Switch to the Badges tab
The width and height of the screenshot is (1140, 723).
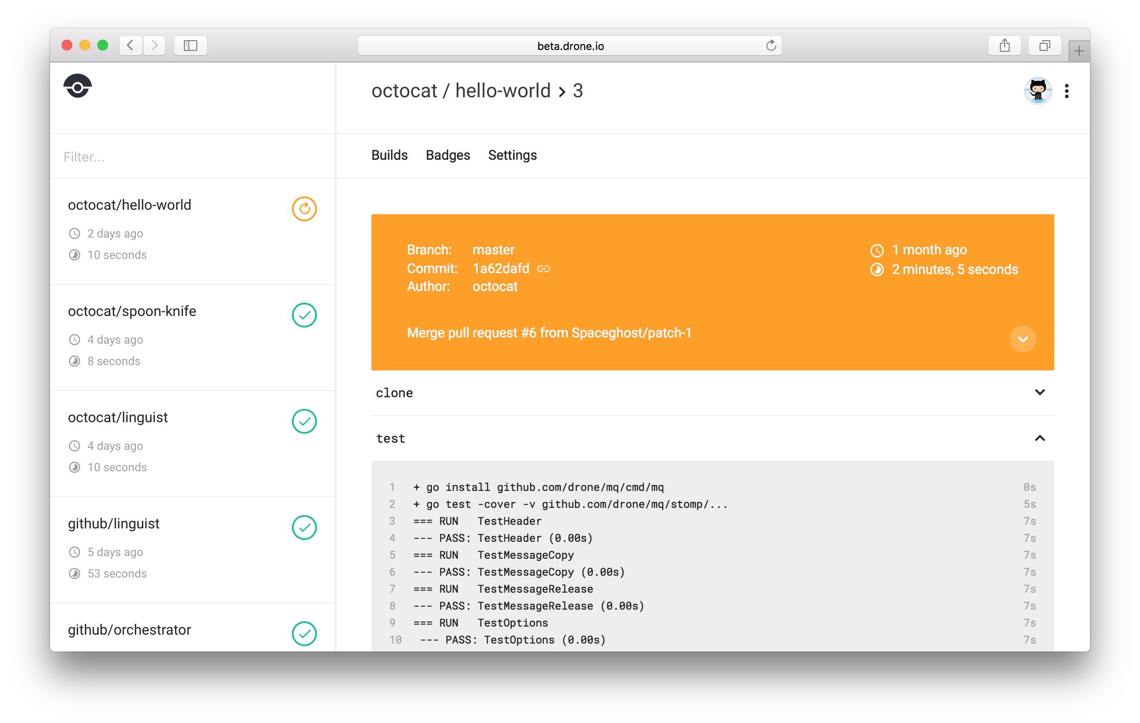tap(447, 155)
